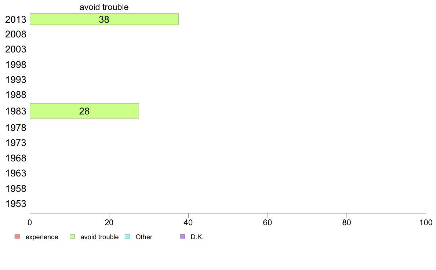Click the 1953 year label
This screenshot has height=270, width=436.
[16, 204]
